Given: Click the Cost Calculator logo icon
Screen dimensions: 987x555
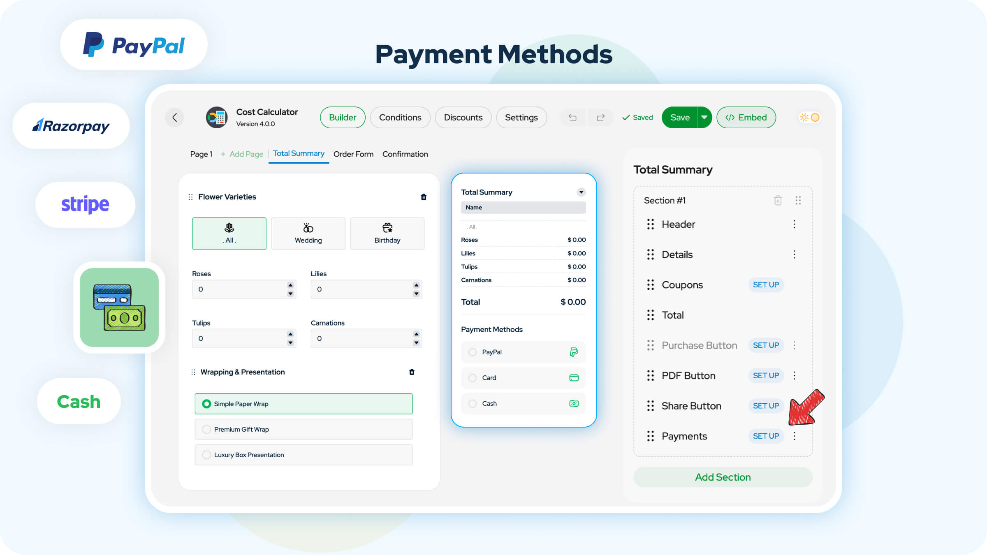Looking at the screenshot, I should coord(217,118).
